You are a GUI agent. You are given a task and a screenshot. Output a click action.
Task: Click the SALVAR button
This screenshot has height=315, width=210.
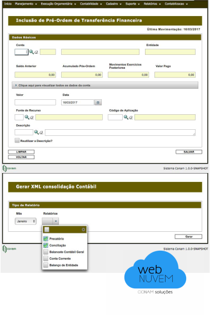coord(189,152)
